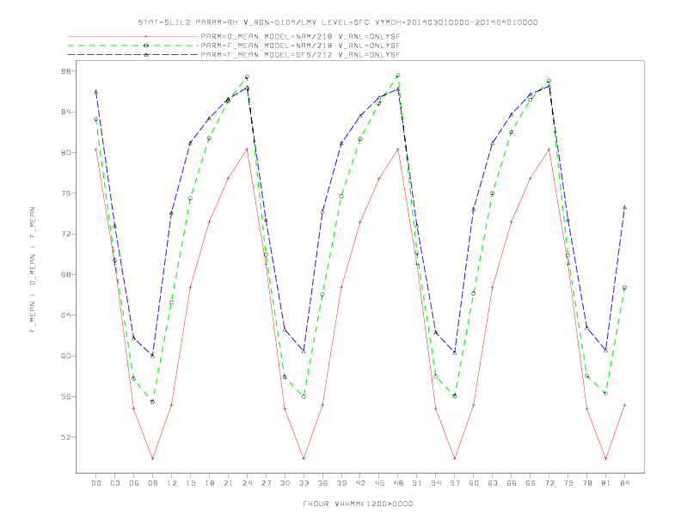Image resolution: width=681 pixels, height=526 pixels.
Task: Click x-axis tick label 75
Action: pos(568,483)
